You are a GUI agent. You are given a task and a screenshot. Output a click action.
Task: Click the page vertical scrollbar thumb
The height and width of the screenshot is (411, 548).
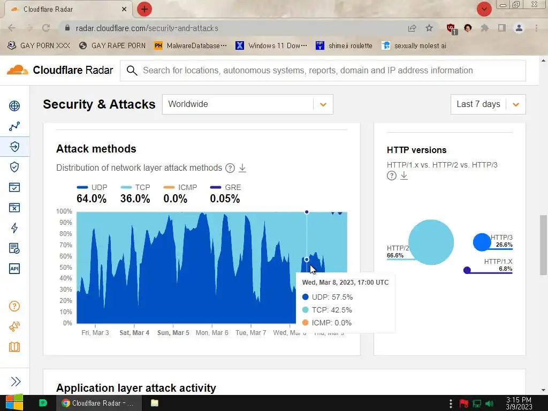click(543, 245)
